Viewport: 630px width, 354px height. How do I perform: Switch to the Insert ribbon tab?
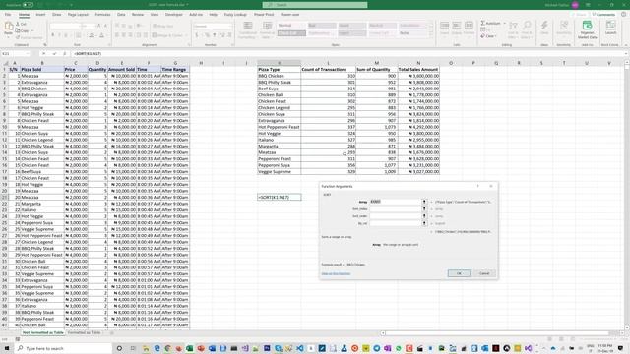(x=40, y=15)
